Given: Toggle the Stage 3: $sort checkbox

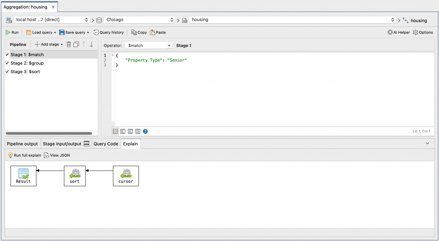Looking at the screenshot, I should click(7, 71).
